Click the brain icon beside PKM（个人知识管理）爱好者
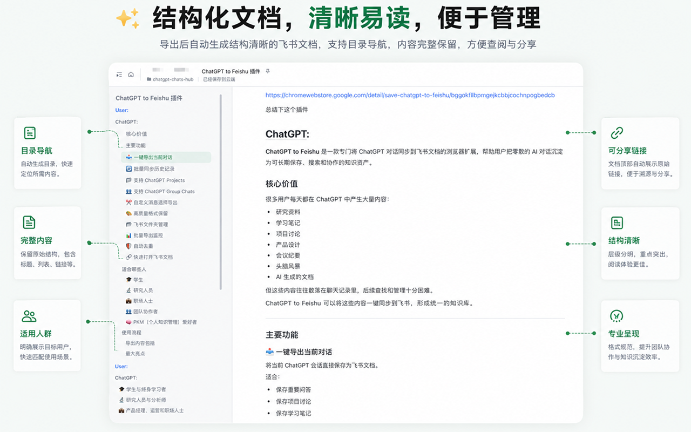The width and height of the screenshot is (691, 432). [x=128, y=322]
